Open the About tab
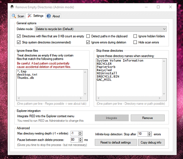Screen dimensions: 183x159 click(53, 16)
